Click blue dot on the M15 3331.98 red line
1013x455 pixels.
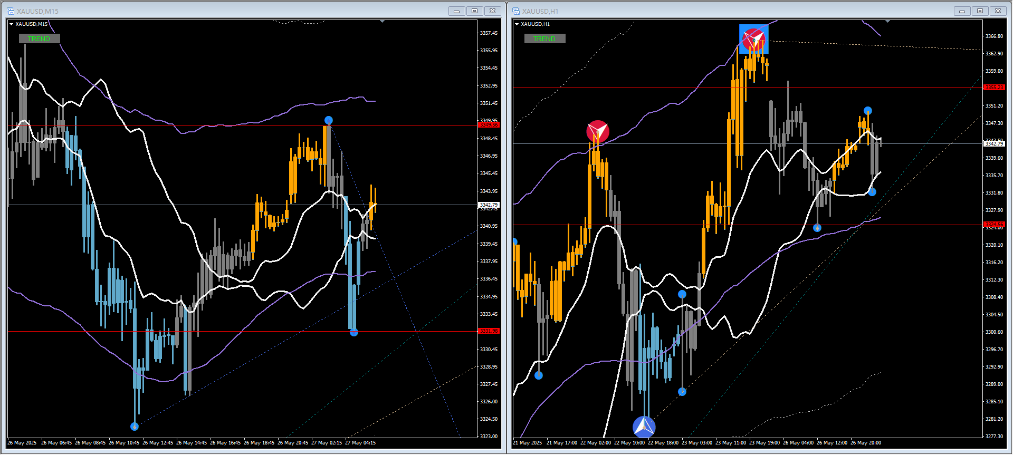click(x=354, y=332)
